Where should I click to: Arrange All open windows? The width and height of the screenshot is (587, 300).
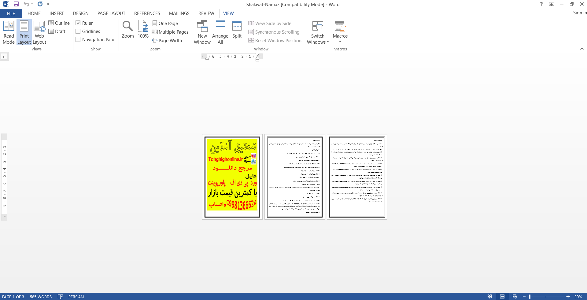click(x=220, y=32)
